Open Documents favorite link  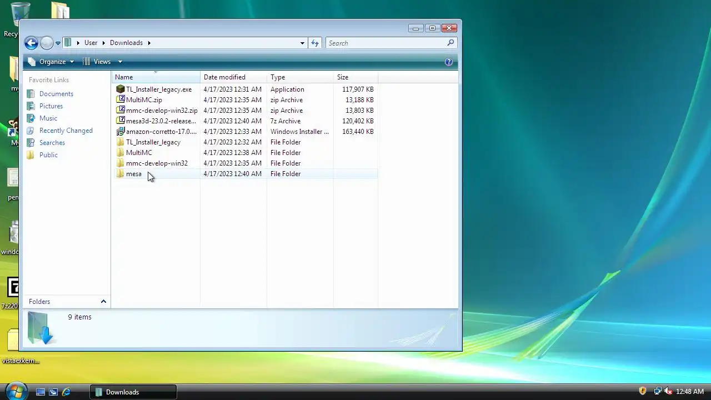pyautogui.click(x=56, y=94)
